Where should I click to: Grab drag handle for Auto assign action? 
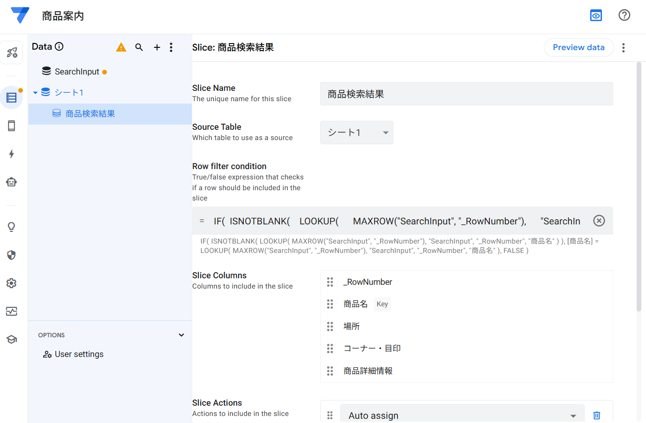coord(330,416)
